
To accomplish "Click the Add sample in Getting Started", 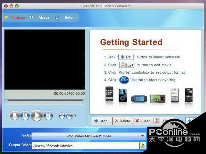I will pyautogui.click(x=126, y=57).
